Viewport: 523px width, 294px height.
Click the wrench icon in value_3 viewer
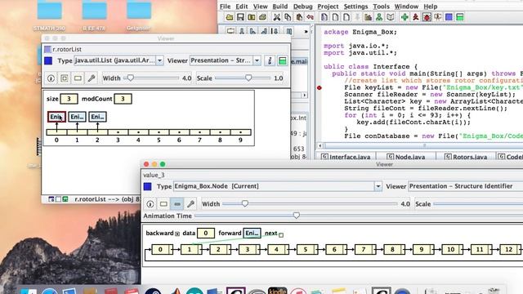tap(190, 204)
